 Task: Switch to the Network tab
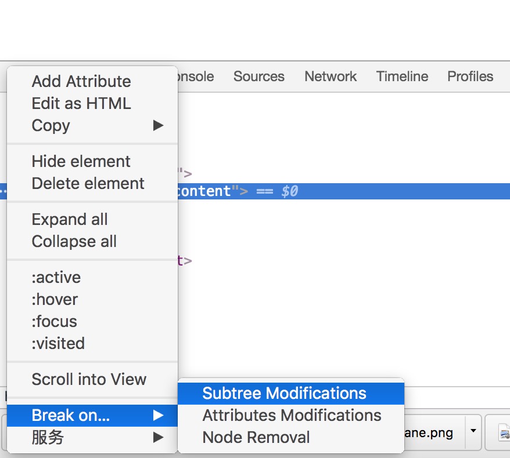click(331, 77)
